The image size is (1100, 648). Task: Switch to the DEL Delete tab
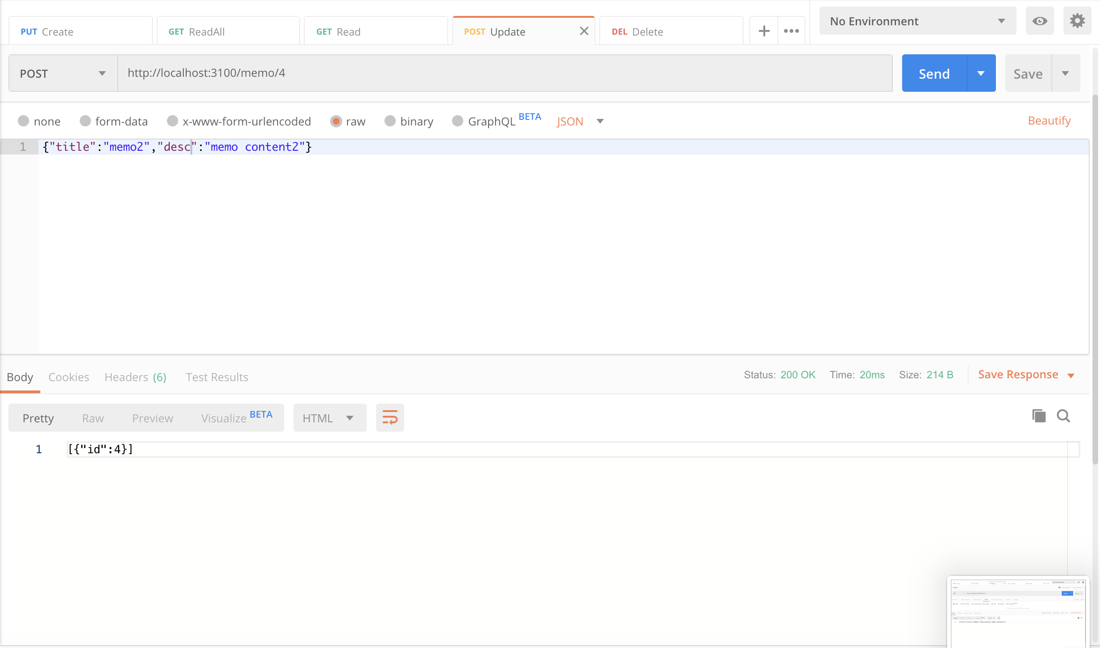click(x=671, y=32)
